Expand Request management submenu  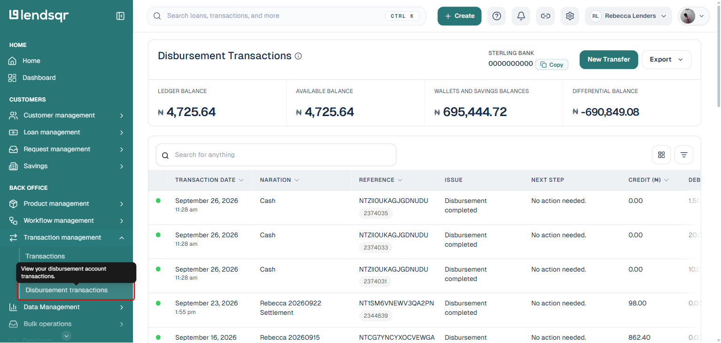coord(122,149)
